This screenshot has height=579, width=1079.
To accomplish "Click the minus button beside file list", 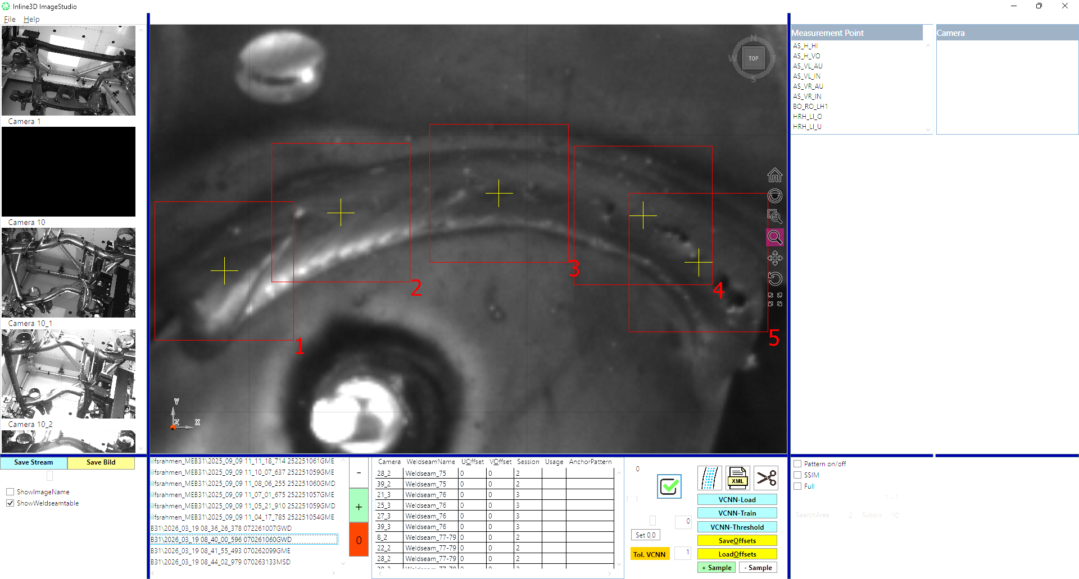I will (x=359, y=473).
